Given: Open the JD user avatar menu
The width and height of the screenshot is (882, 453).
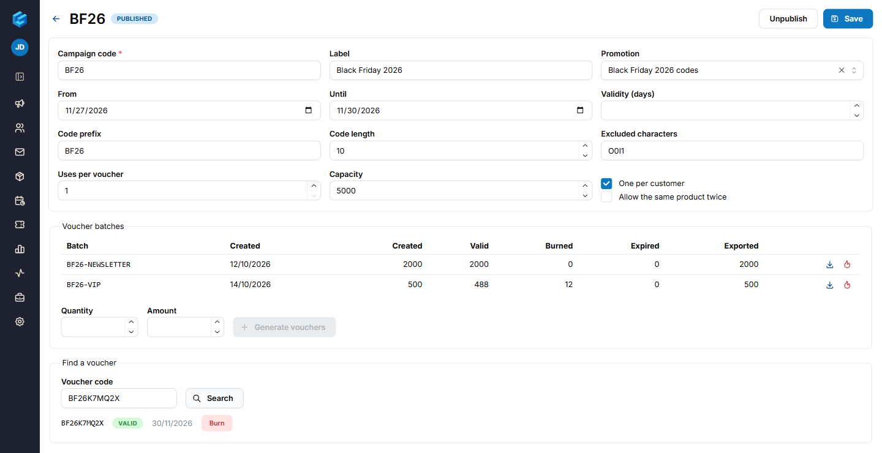Looking at the screenshot, I should click(20, 47).
